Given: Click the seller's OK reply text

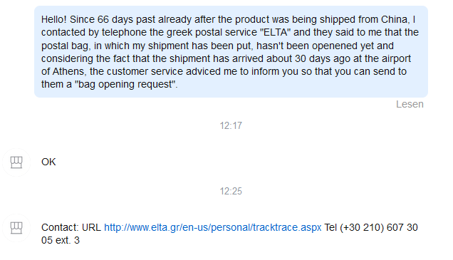Looking at the screenshot, I should (48, 162).
